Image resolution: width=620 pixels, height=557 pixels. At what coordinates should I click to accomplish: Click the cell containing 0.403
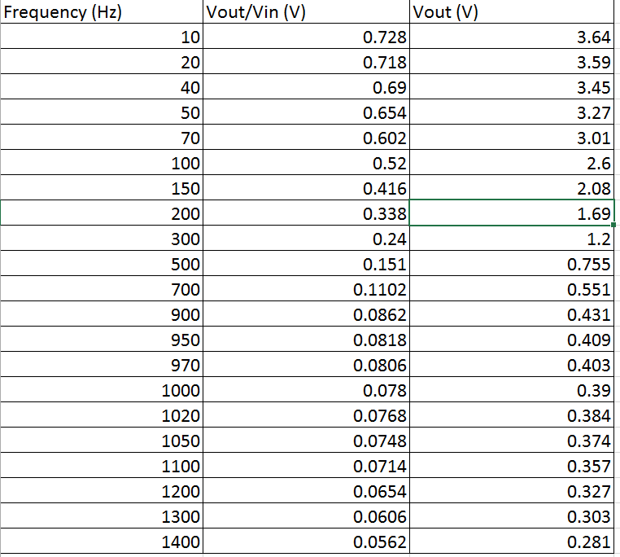tap(512, 365)
